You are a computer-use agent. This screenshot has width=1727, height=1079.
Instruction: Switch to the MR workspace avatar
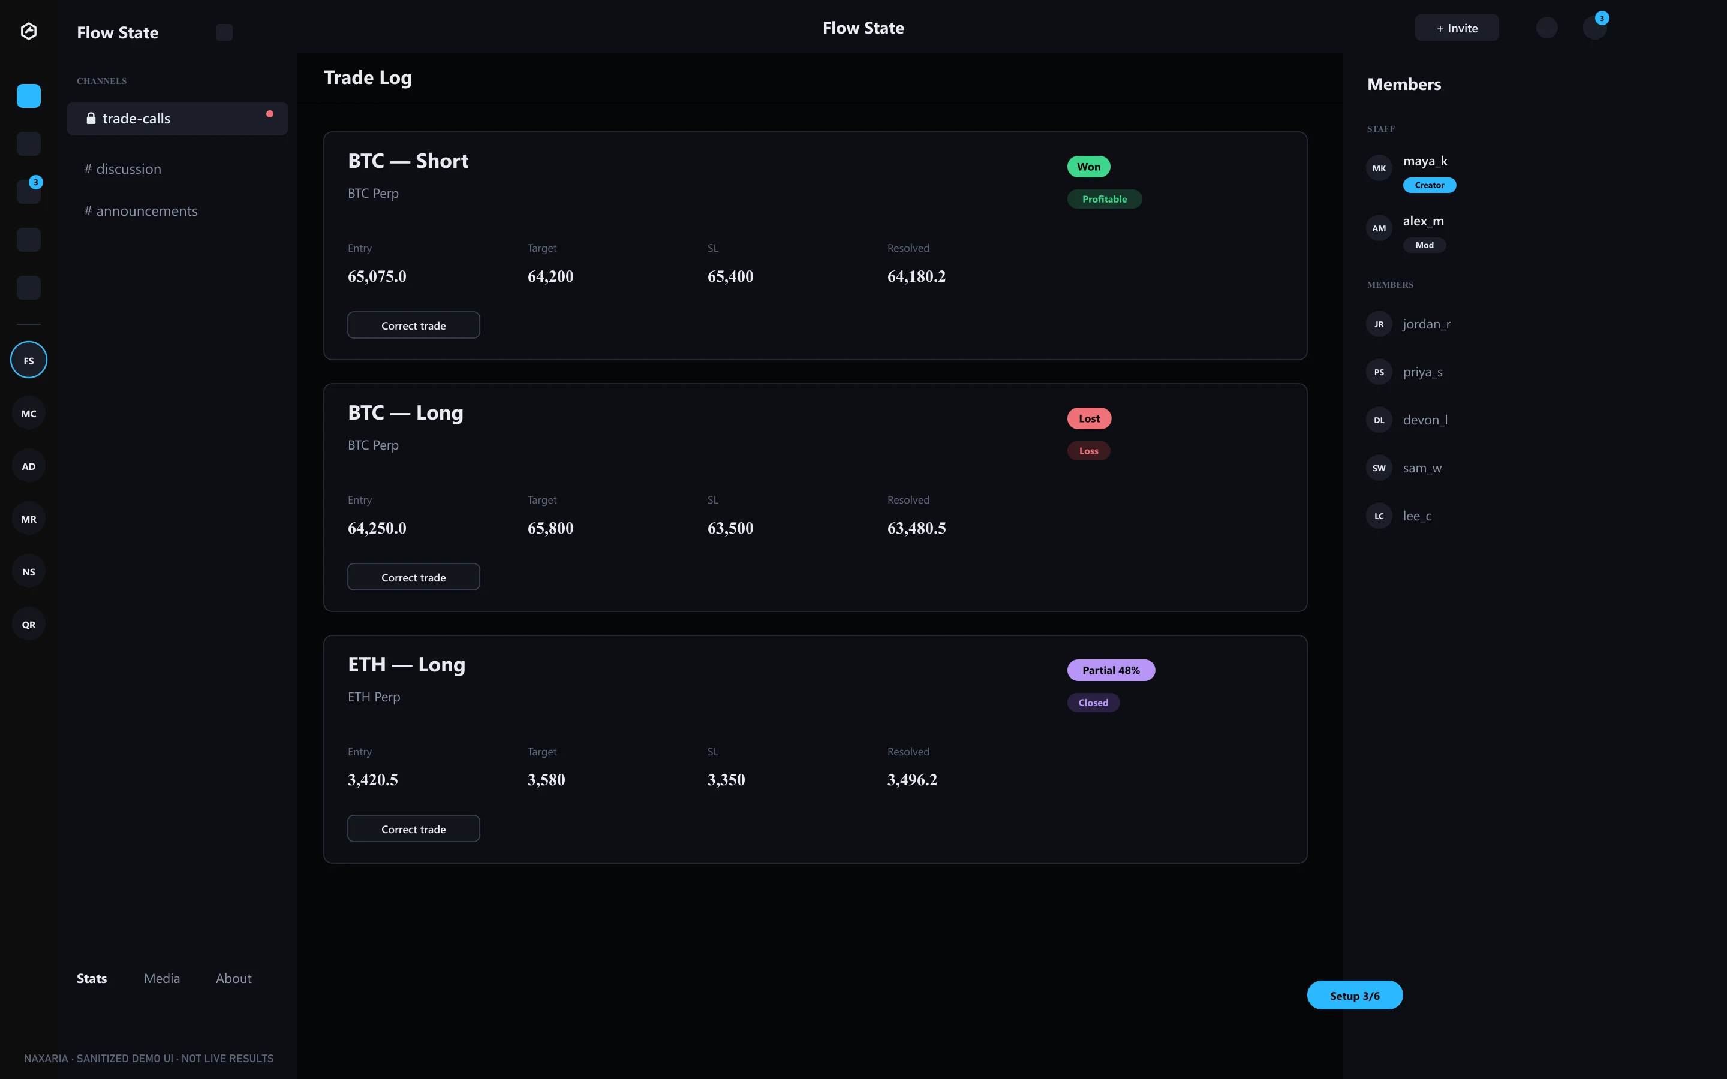29,519
